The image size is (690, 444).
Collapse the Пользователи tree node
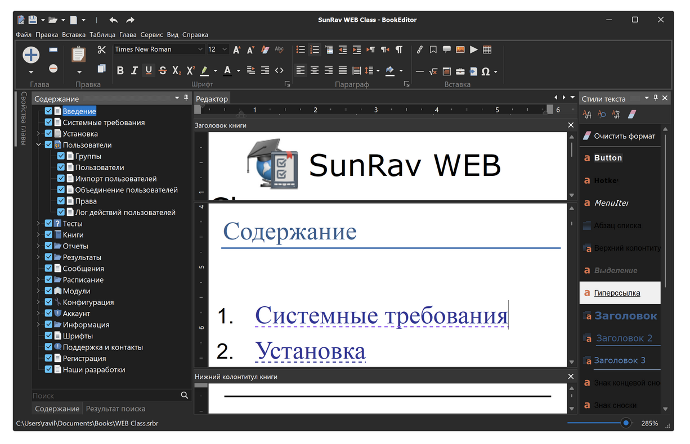coord(38,145)
